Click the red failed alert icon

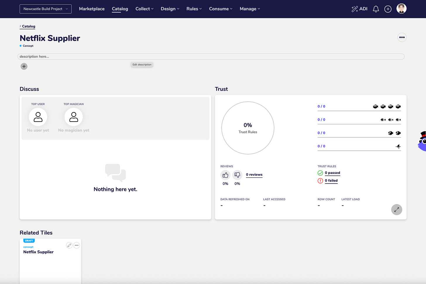(x=320, y=181)
